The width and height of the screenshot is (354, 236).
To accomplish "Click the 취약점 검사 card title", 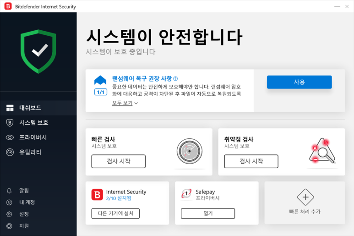I will pos(239,139).
